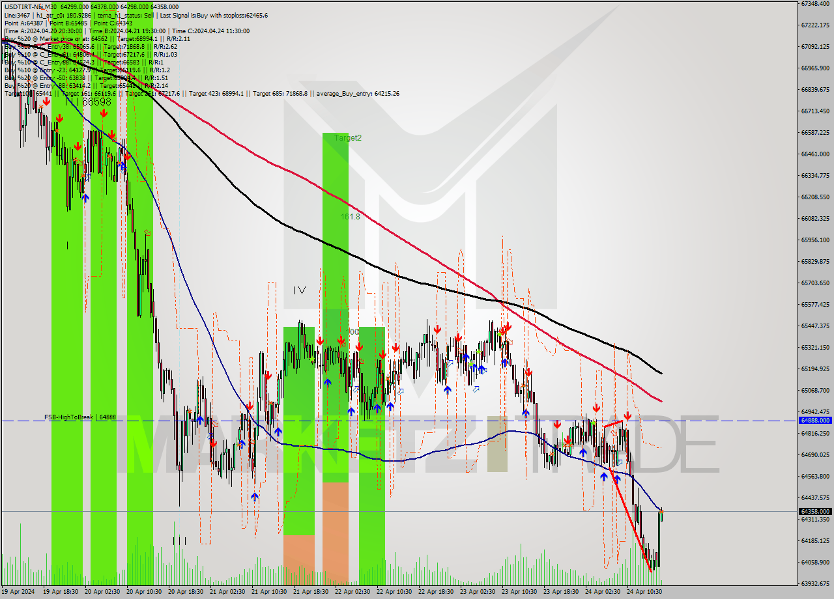Viewport: 834px width, 599px height.
Task: Click the 63932.675 price axis label
Action: (x=815, y=583)
